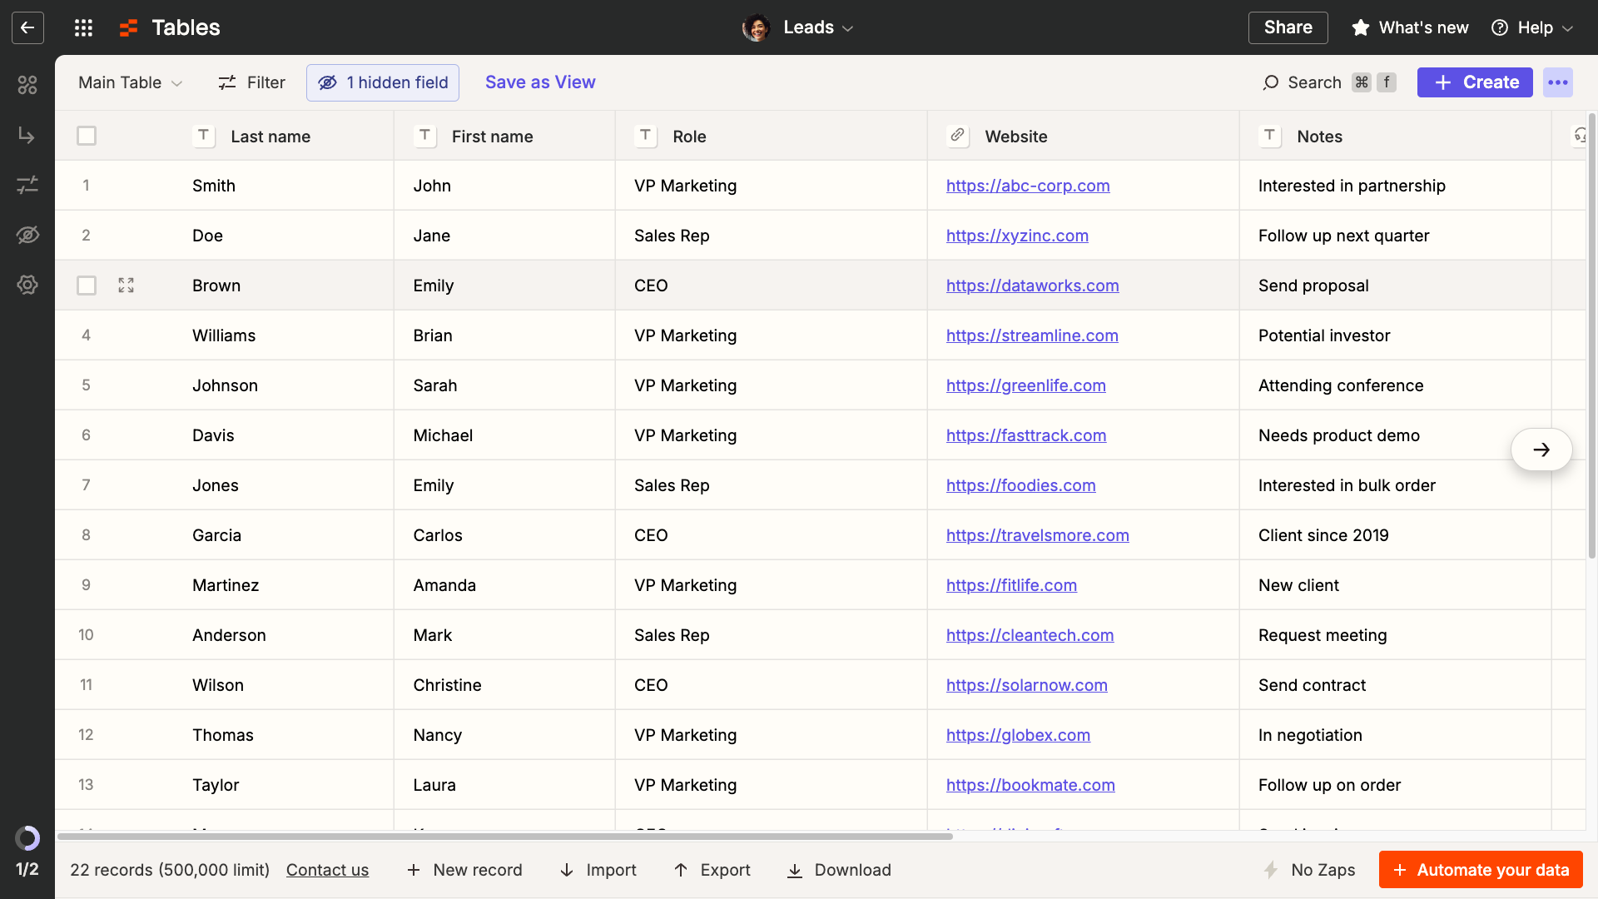Click the three-dot overflow menu icon
This screenshot has width=1598, height=899.
coord(1559,82)
